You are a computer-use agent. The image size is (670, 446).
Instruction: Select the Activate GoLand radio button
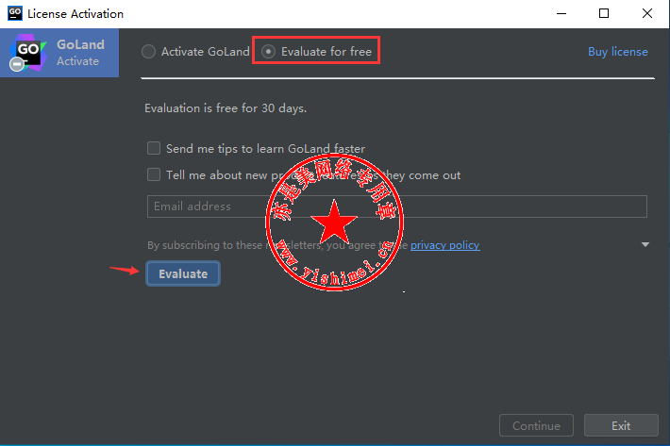pos(148,52)
